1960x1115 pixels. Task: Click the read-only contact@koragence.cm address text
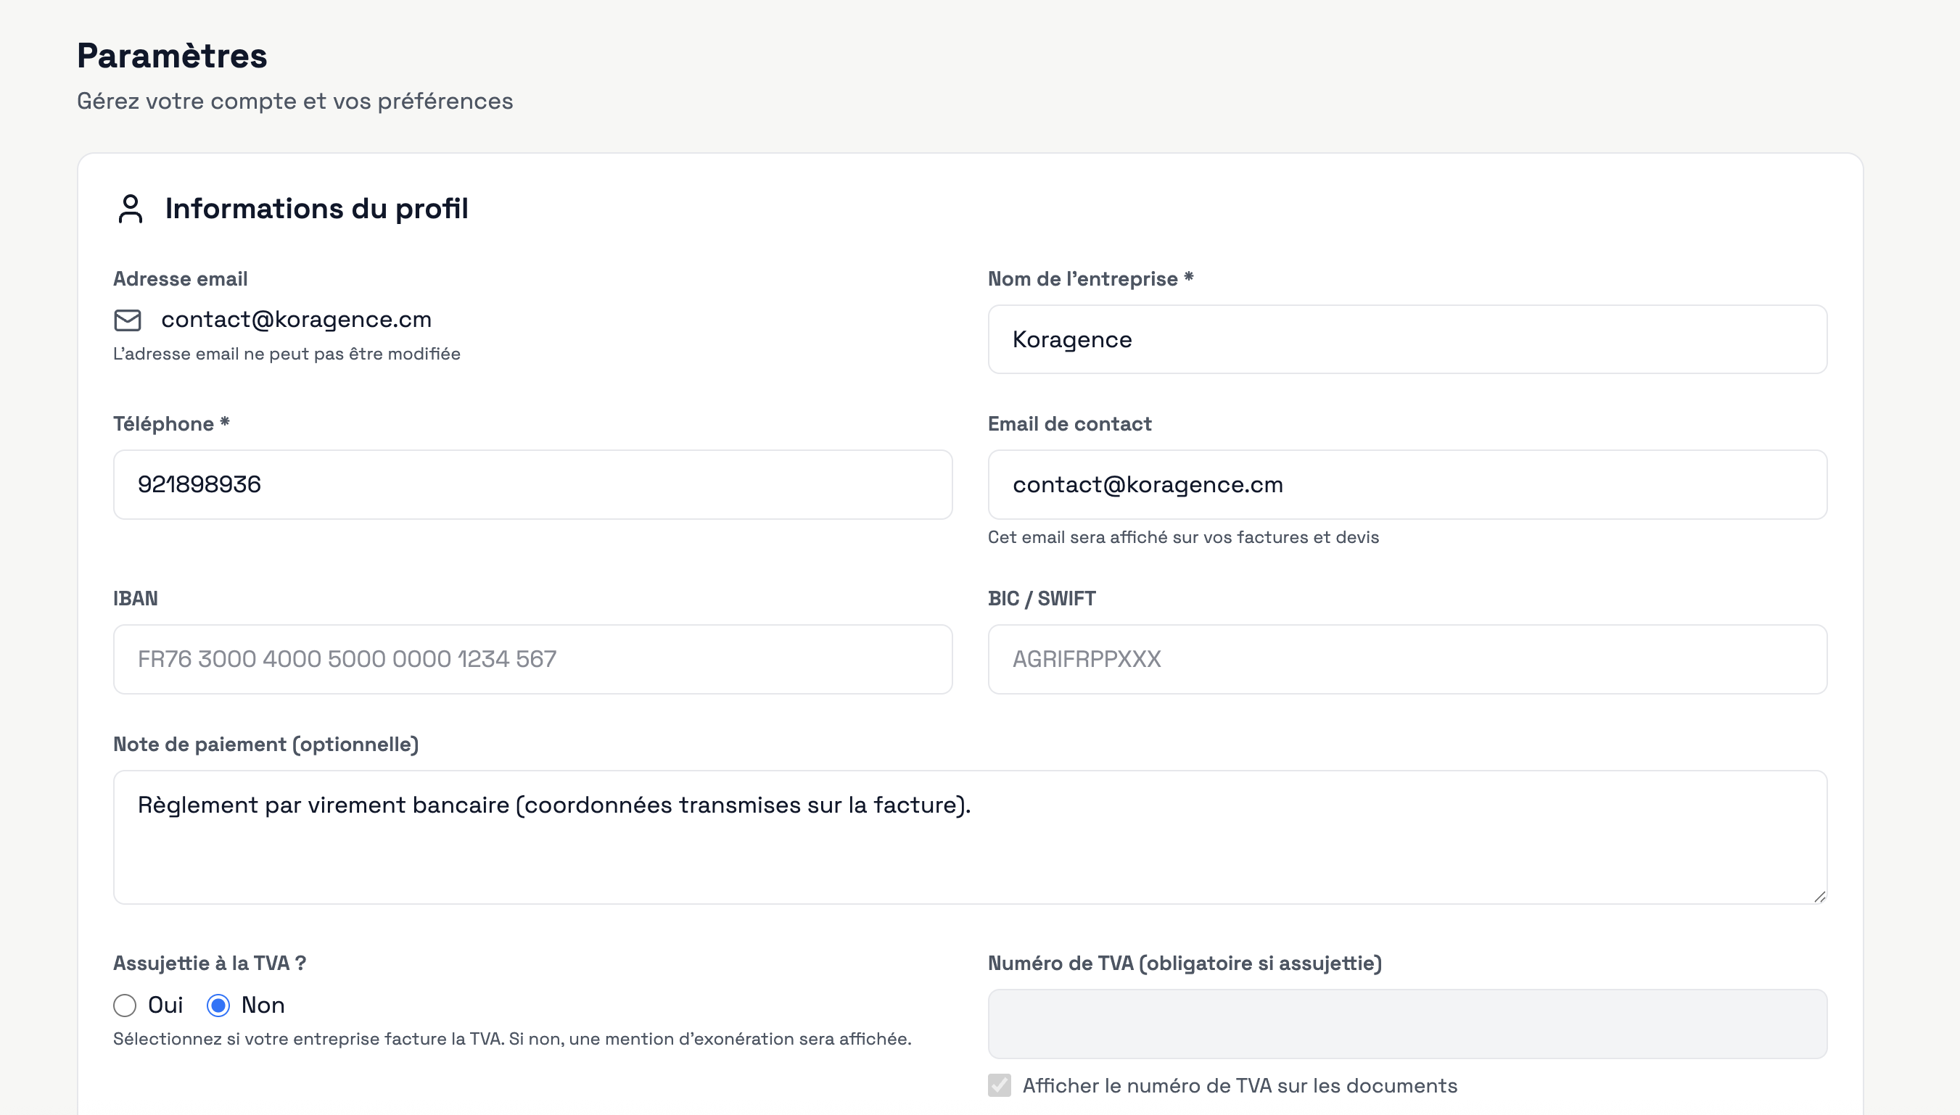coord(296,319)
